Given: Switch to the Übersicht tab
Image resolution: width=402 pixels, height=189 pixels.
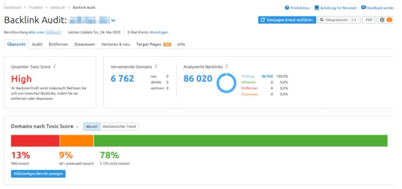Looking at the screenshot, I should (16, 44).
